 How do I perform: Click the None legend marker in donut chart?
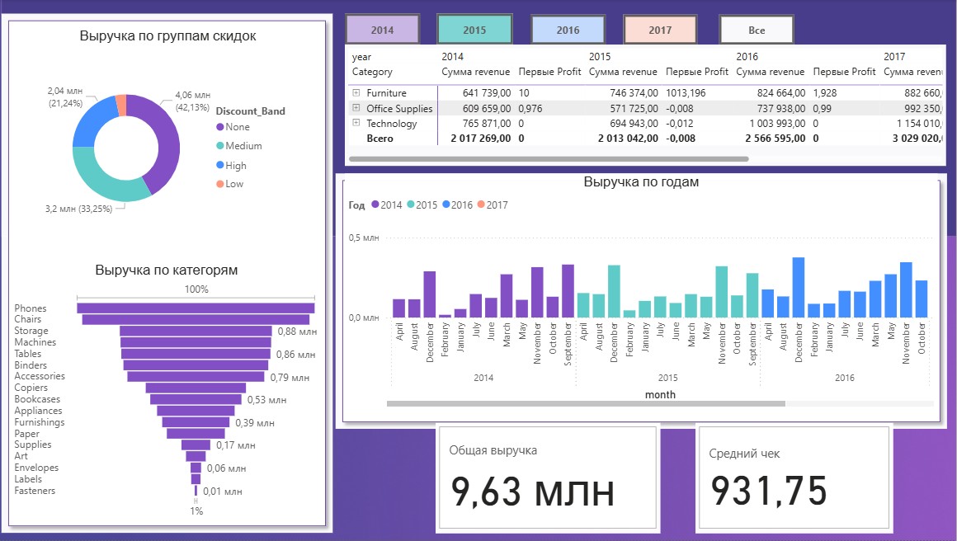[x=219, y=127]
